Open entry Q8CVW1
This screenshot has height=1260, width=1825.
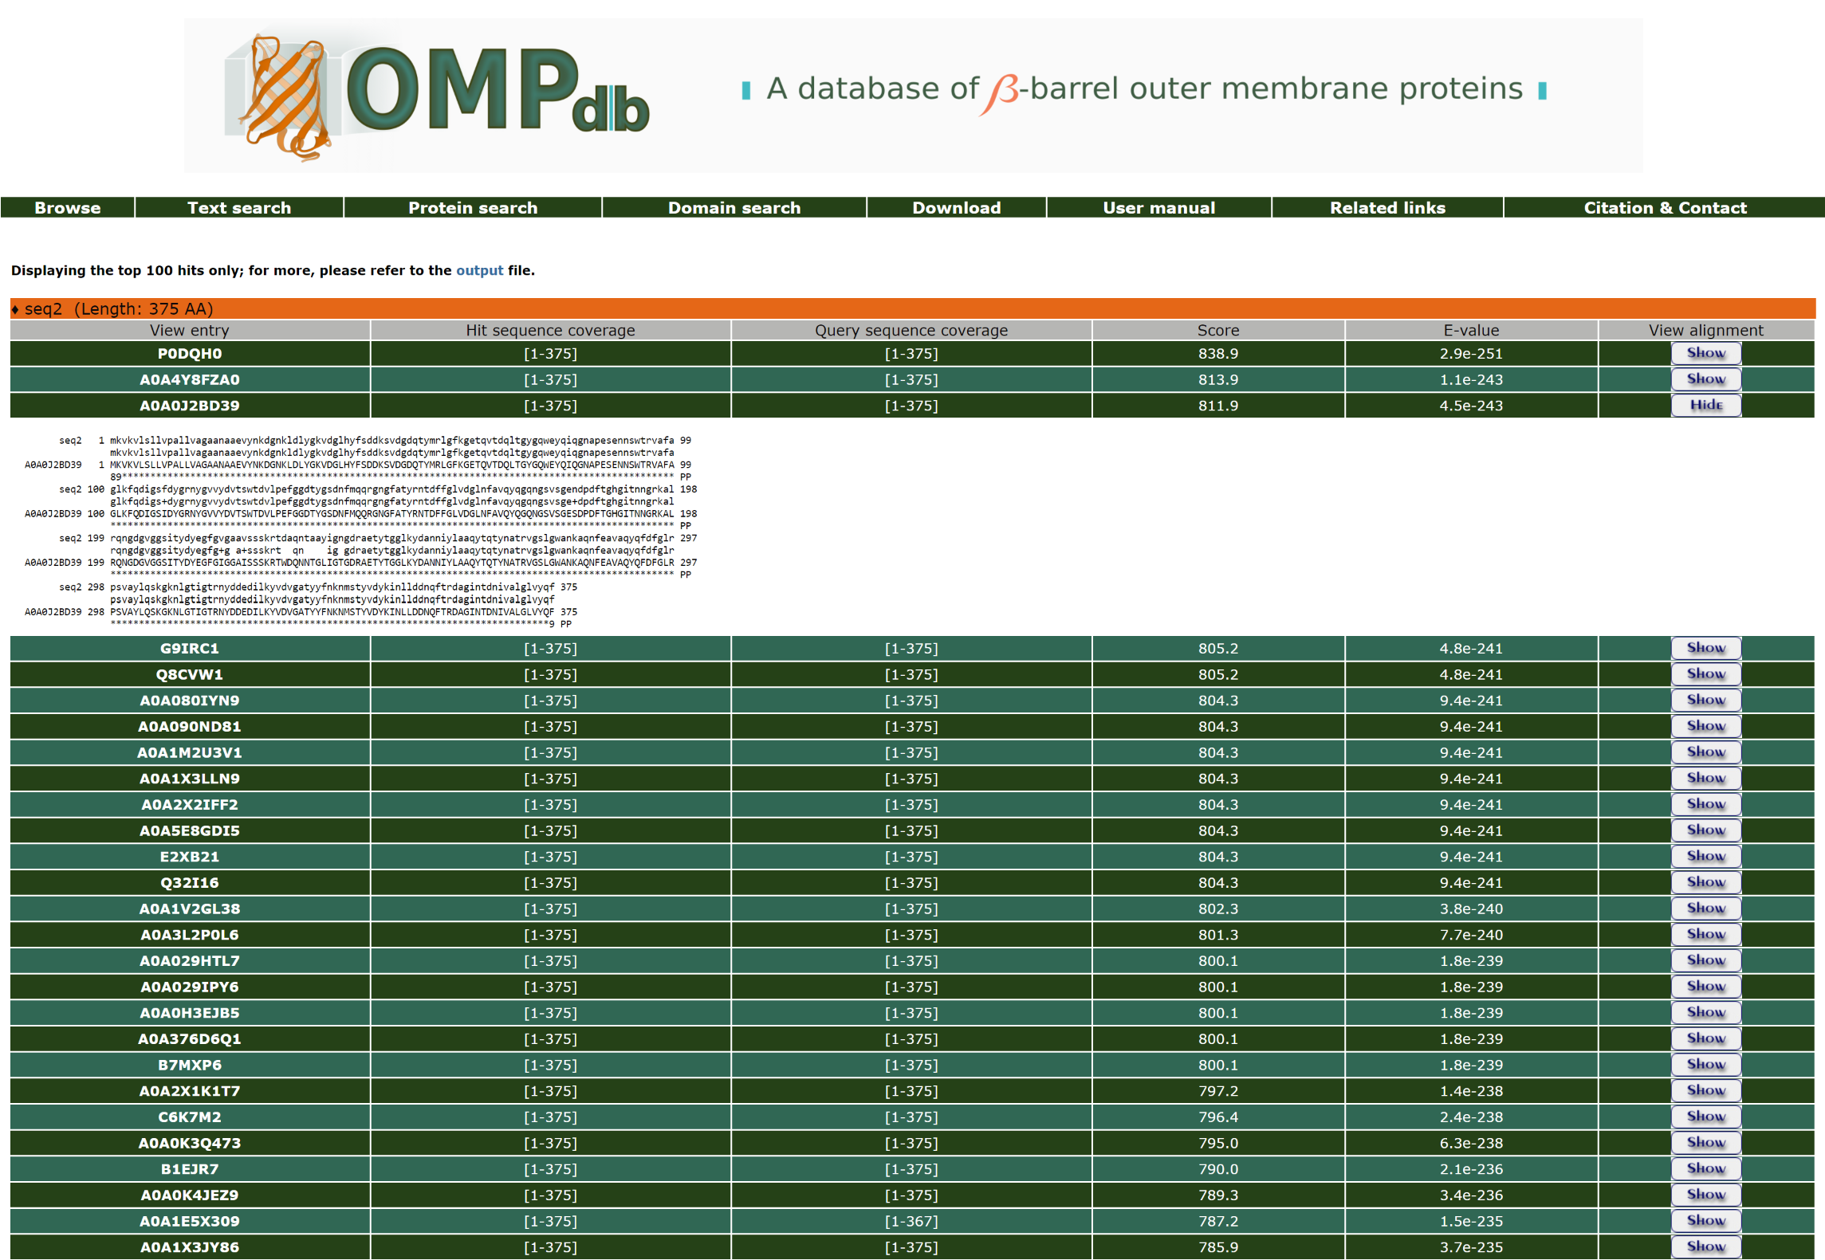point(190,675)
